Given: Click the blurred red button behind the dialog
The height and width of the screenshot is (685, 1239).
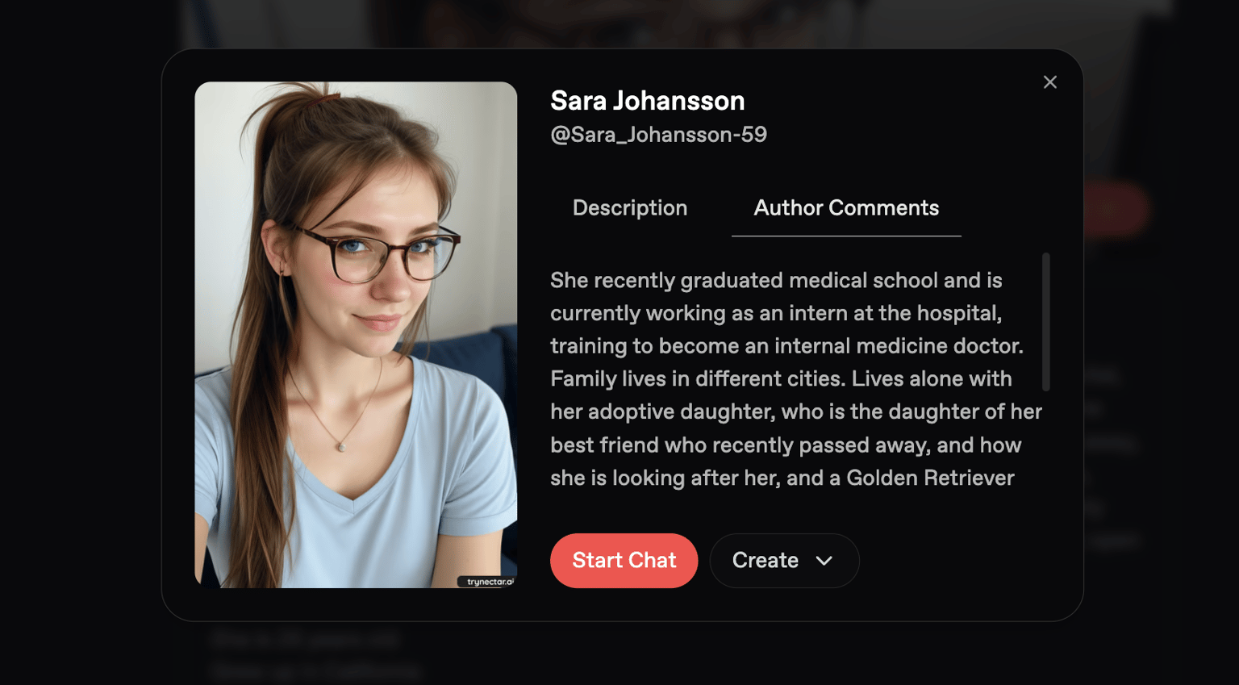Looking at the screenshot, I should point(1115,209).
